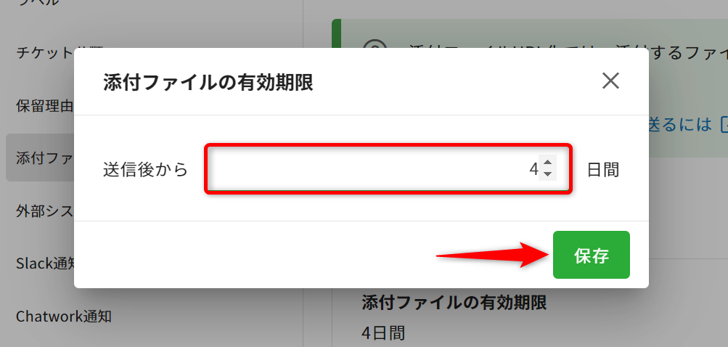The image size is (728, 347).
Task: Click the 日間 unit label
Action: pos(603,170)
